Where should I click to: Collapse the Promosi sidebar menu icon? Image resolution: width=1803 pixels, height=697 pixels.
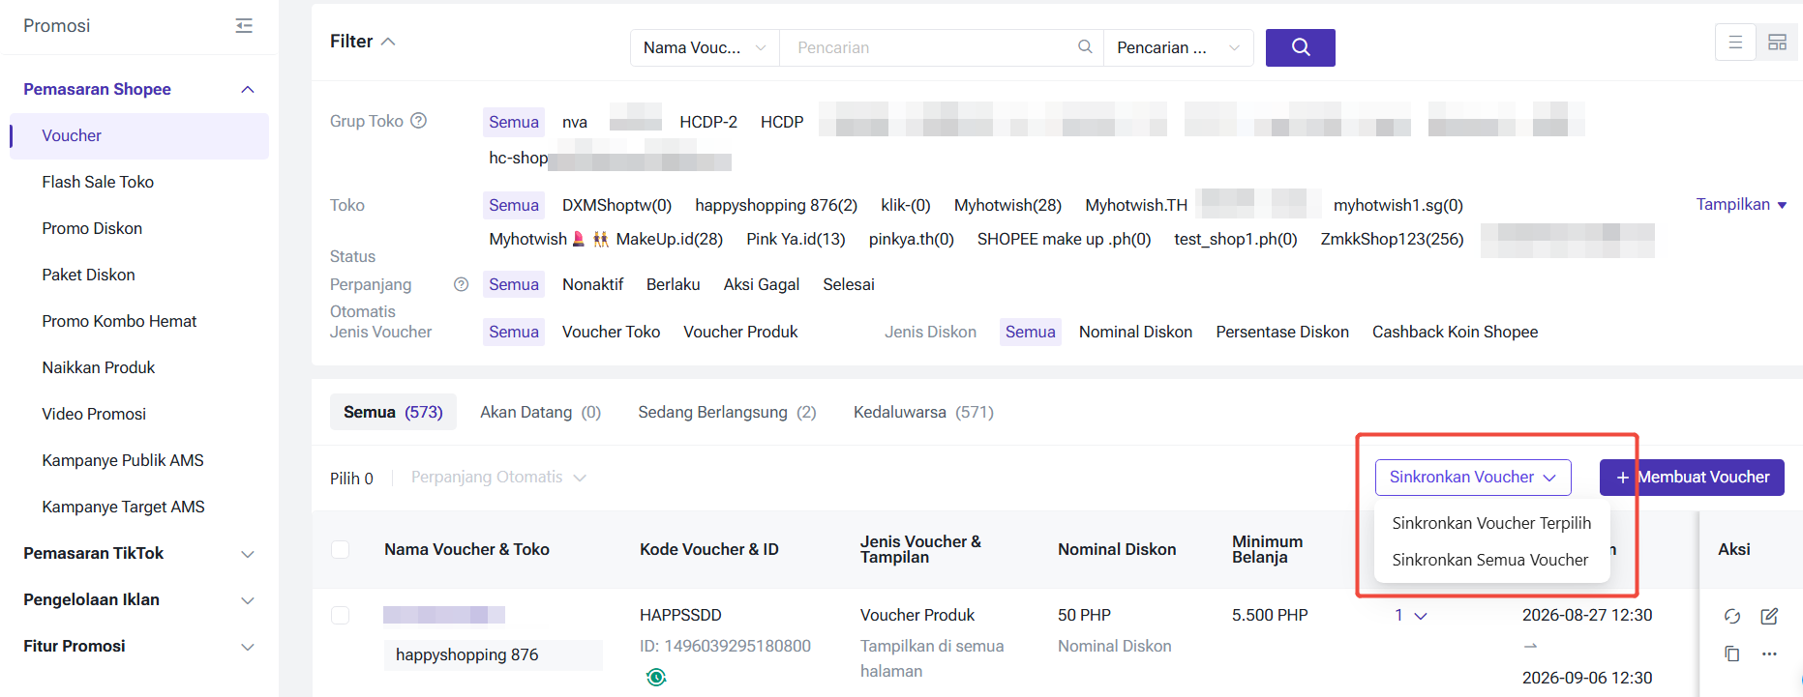click(x=244, y=26)
